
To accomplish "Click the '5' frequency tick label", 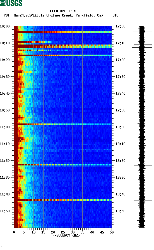I will [x=24, y=232].
